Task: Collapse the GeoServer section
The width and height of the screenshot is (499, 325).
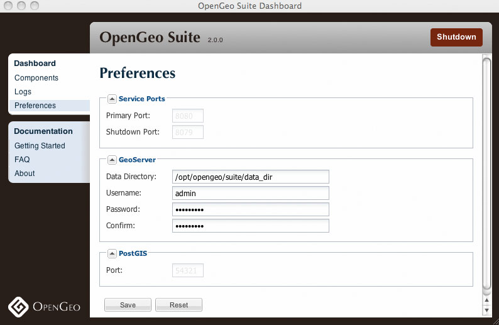Action: click(x=112, y=160)
